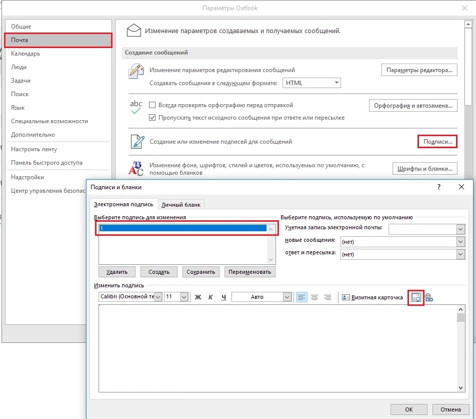
Task: Click the Сохранить signature button
Action: coord(200,272)
